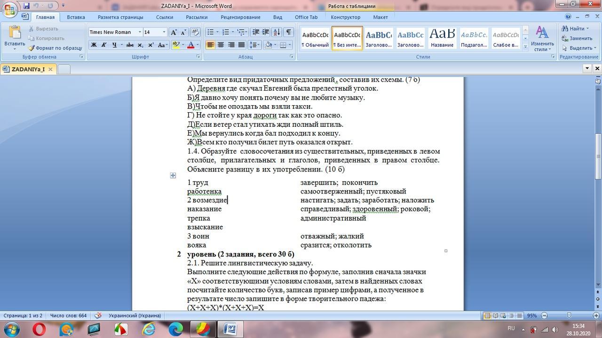Toggle show paragraph marks (¶)
The image size is (602, 338).
click(x=288, y=32)
